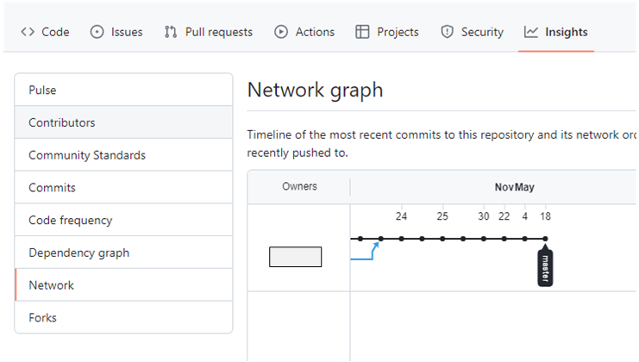Click the NovMay month header

(x=514, y=187)
